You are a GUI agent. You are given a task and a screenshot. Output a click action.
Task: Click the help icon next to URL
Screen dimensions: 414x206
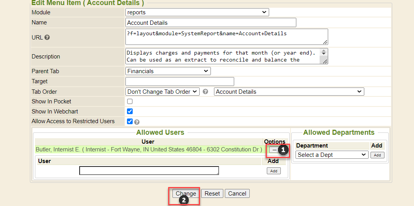click(47, 38)
